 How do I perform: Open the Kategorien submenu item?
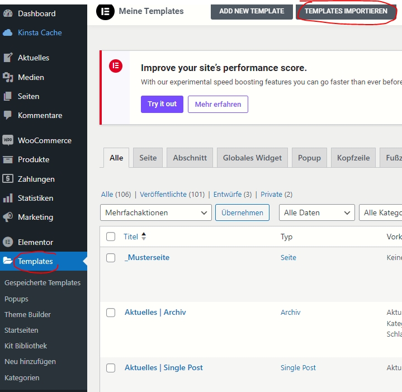point(22,377)
